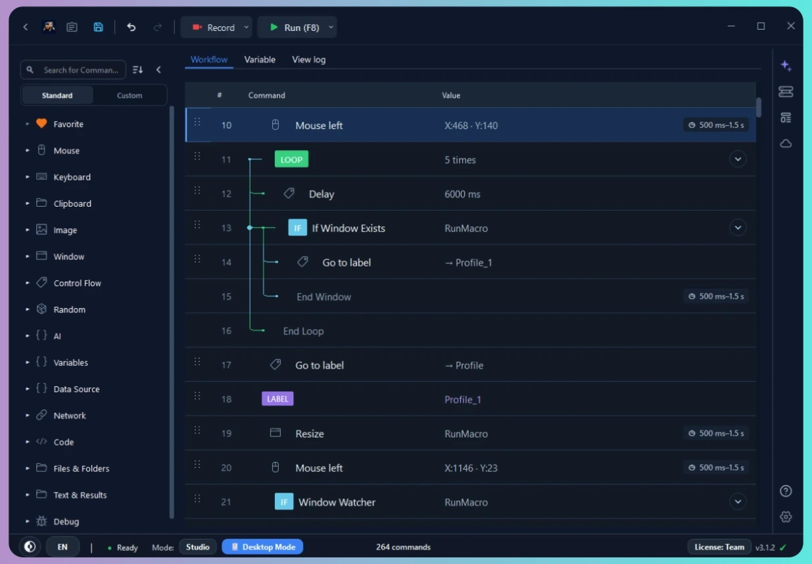The image size is (812, 564).
Task: Select the Standard commands toggle
Action: (57, 95)
